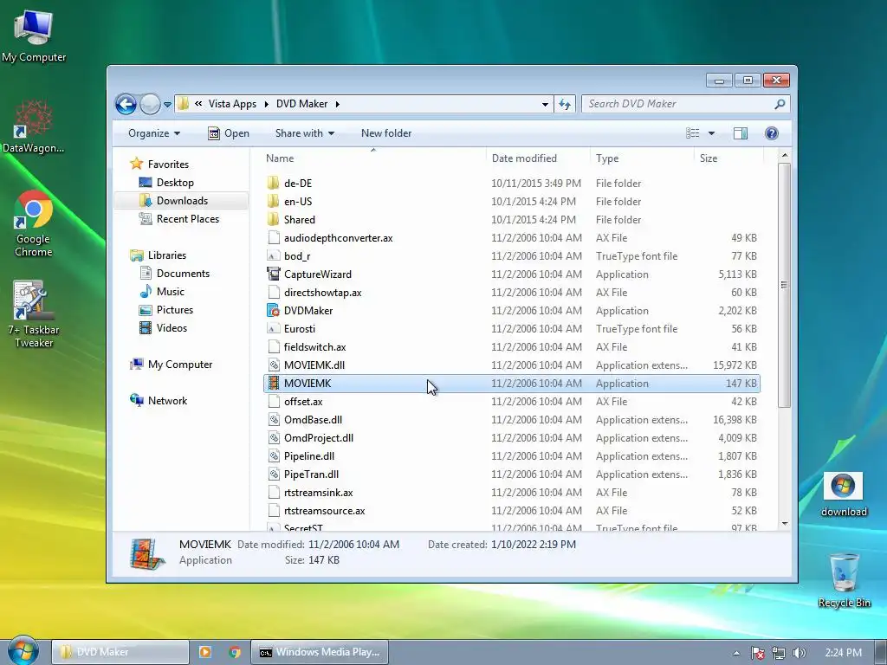Image resolution: width=887 pixels, height=665 pixels.
Task: Click the New folder button
Action: [386, 133]
